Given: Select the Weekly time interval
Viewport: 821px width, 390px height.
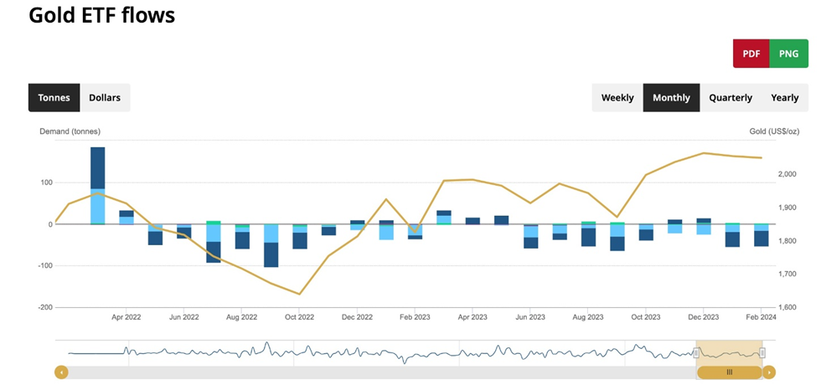Looking at the screenshot, I should (x=617, y=98).
